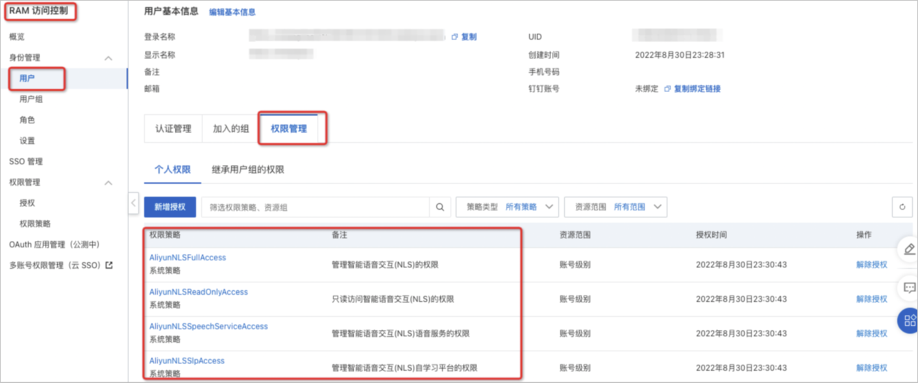
Task: Open the floating chat message icon
Action: click(x=909, y=287)
